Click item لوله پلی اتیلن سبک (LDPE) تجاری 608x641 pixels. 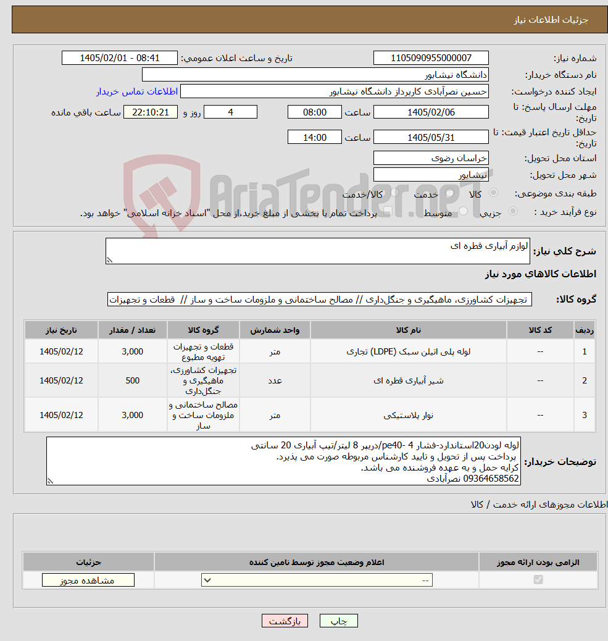tap(408, 351)
